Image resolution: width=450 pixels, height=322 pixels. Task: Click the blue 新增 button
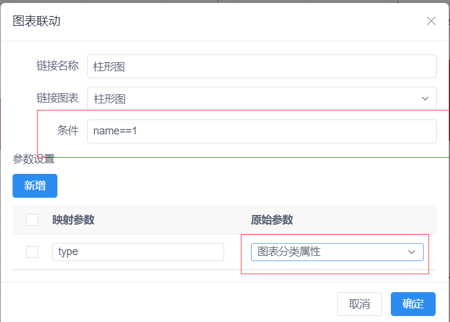point(35,185)
